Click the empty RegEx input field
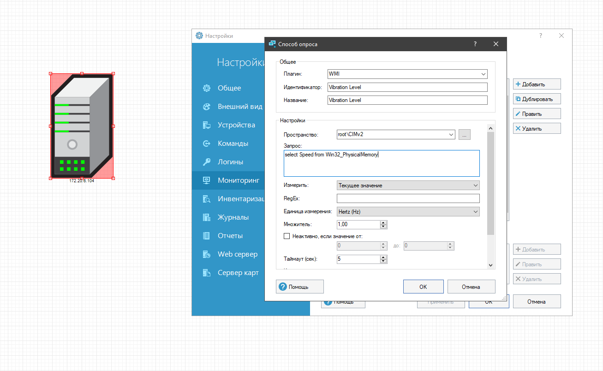Screen dimensions: 603x371 click(408, 198)
